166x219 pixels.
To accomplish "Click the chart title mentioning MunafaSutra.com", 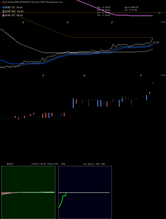I will tap(33, 2).
